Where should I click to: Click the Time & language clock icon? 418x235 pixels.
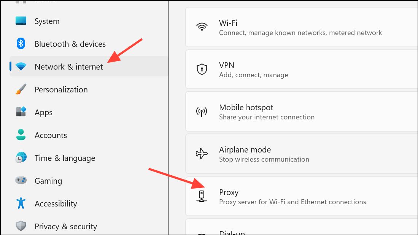pos(20,158)
